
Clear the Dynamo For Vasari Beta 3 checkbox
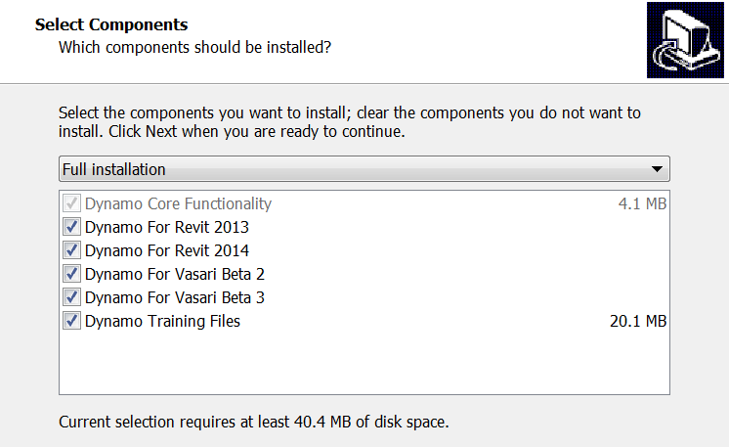(71, 297)
